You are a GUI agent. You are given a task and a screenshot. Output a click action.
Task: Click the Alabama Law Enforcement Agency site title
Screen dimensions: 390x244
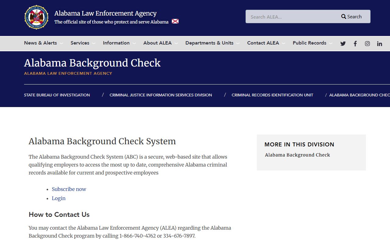(105, 13)
